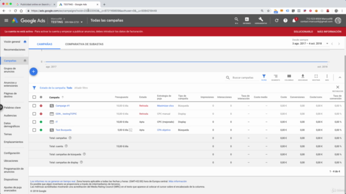Toggle the select-all campaigns checkbox

point(34,97)
